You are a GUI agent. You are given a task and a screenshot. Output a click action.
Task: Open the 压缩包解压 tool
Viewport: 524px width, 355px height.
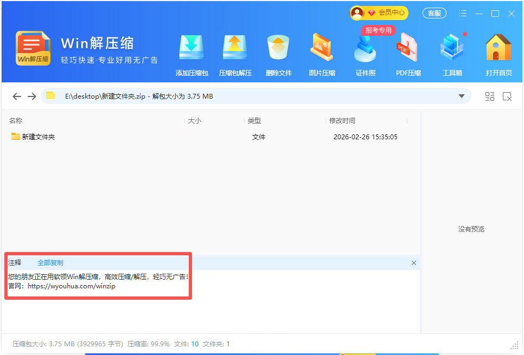pyautogui.click(x=235, y=55)
